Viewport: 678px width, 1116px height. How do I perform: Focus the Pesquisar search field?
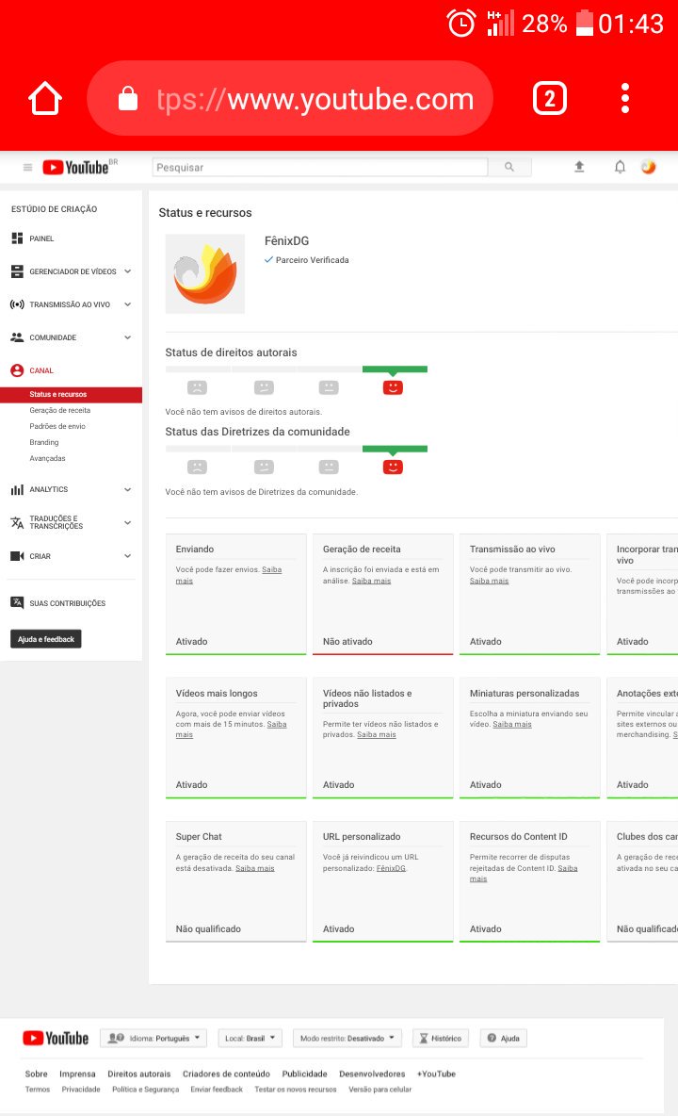pyautogui.click(x=320, y=167)
